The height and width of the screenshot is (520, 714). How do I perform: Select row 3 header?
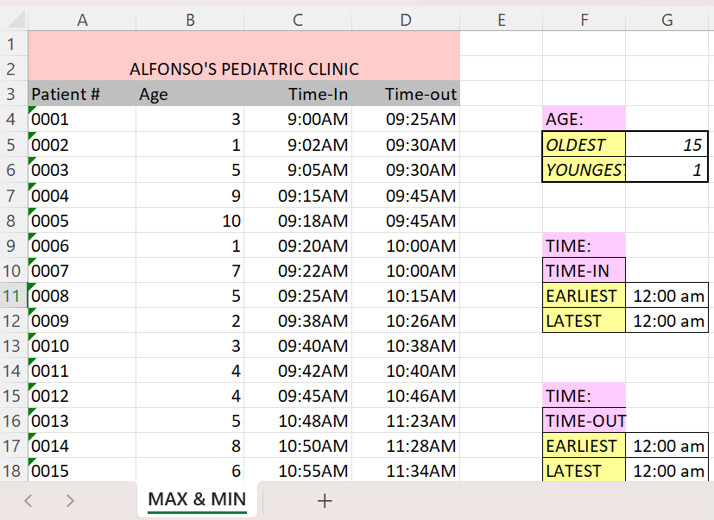[x=14, y=94]
